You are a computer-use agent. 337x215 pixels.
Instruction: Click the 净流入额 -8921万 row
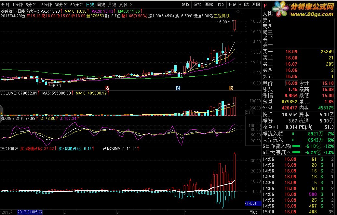[298, 134]
